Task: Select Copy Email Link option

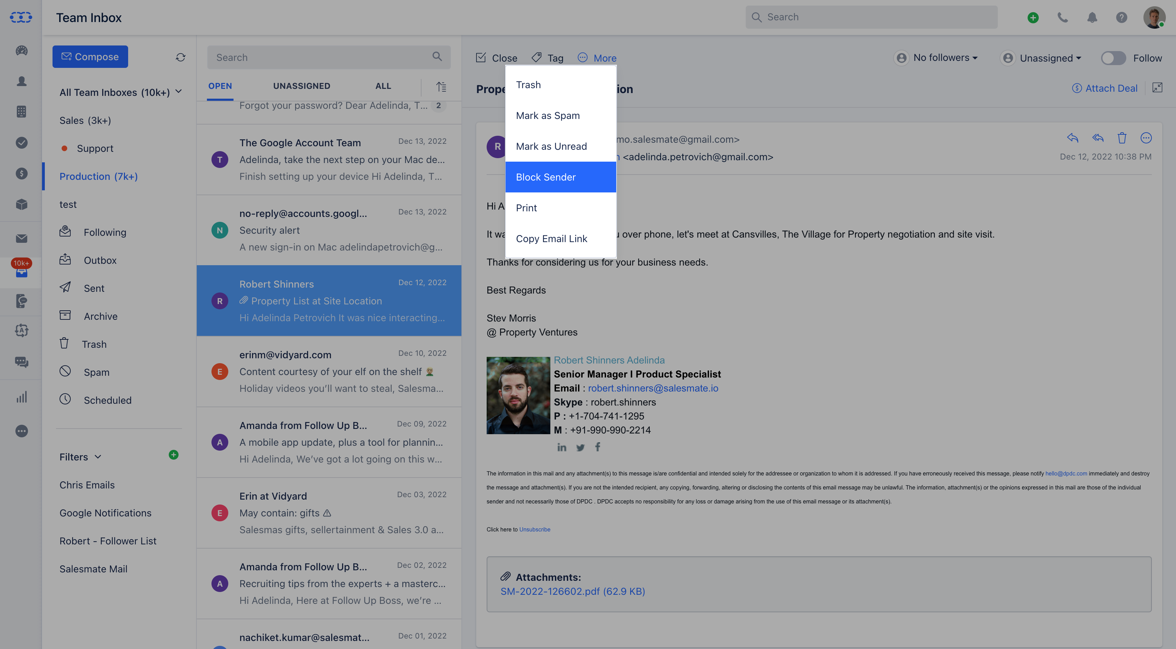Action: 561,239
